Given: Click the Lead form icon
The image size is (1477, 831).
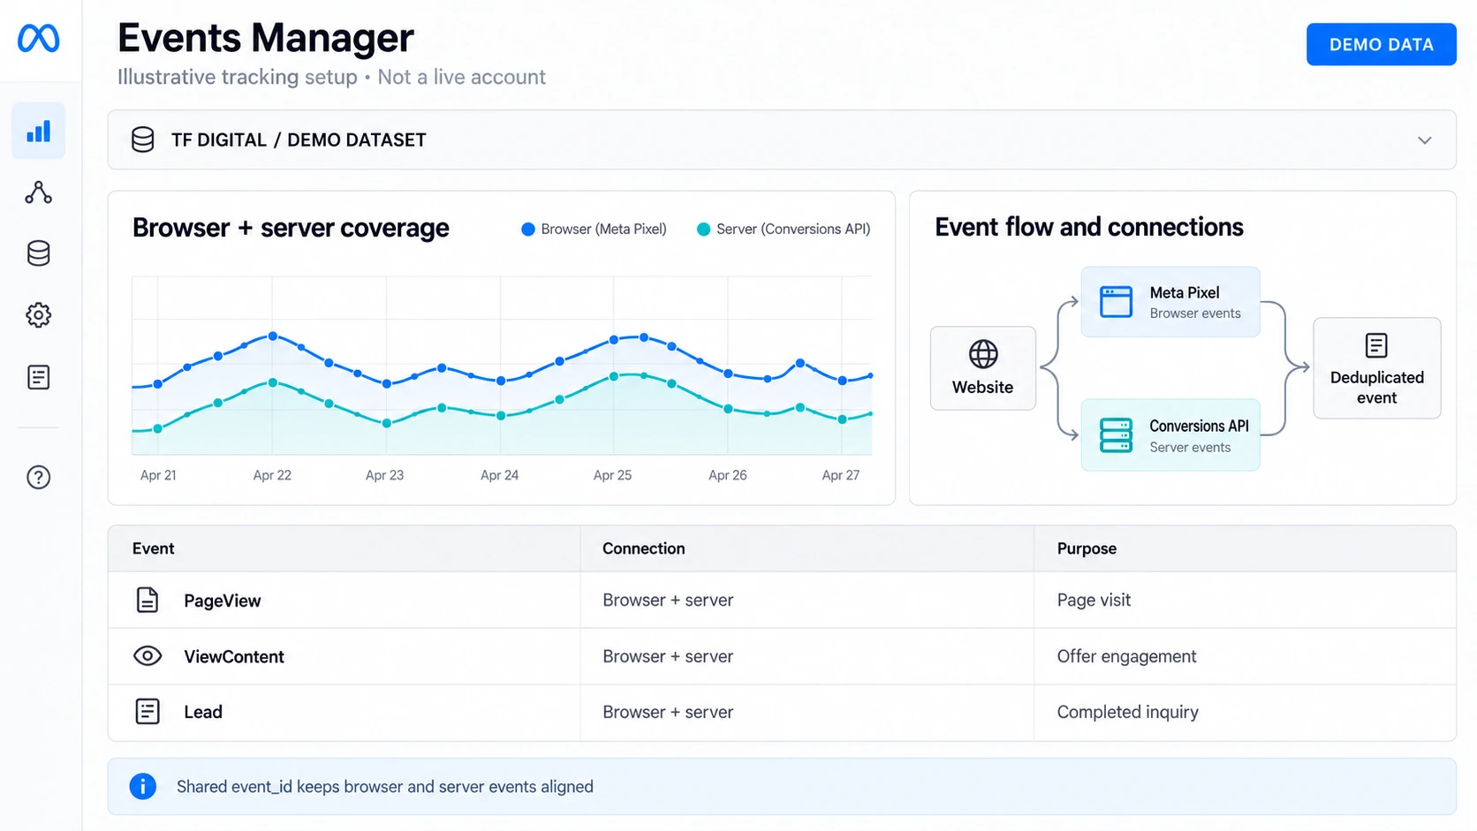Looking at the screenshot, I should pyautogui.click(x=148, y=712).
